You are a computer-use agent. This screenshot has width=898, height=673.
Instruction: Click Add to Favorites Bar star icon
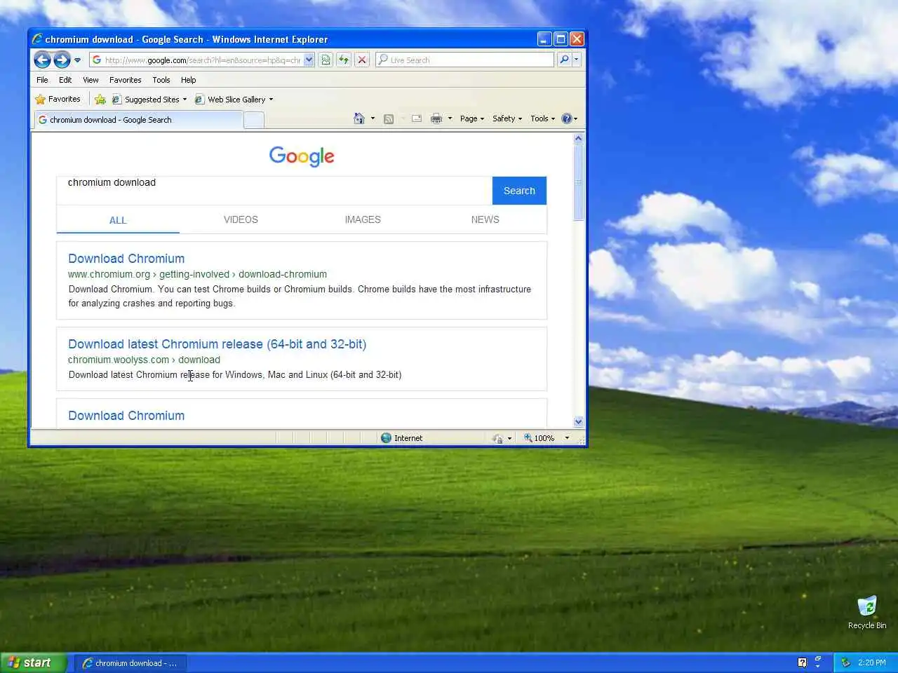click(100, 100)
